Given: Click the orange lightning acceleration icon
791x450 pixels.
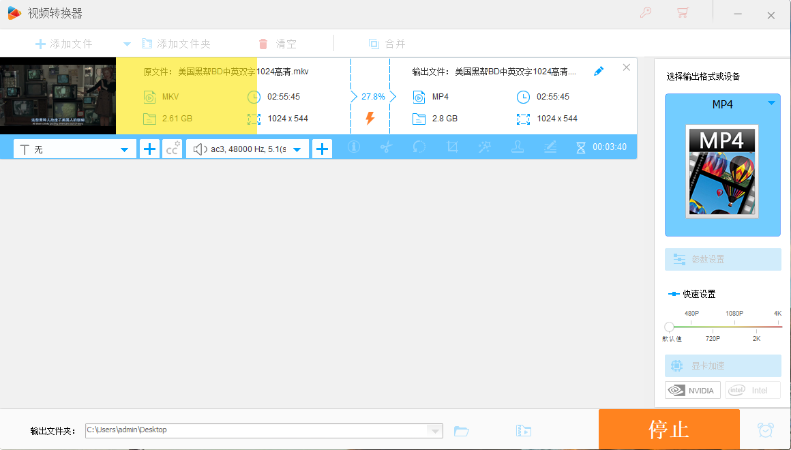Looking at the screenshot, I should pyautogui.click(x=370, y=119).
